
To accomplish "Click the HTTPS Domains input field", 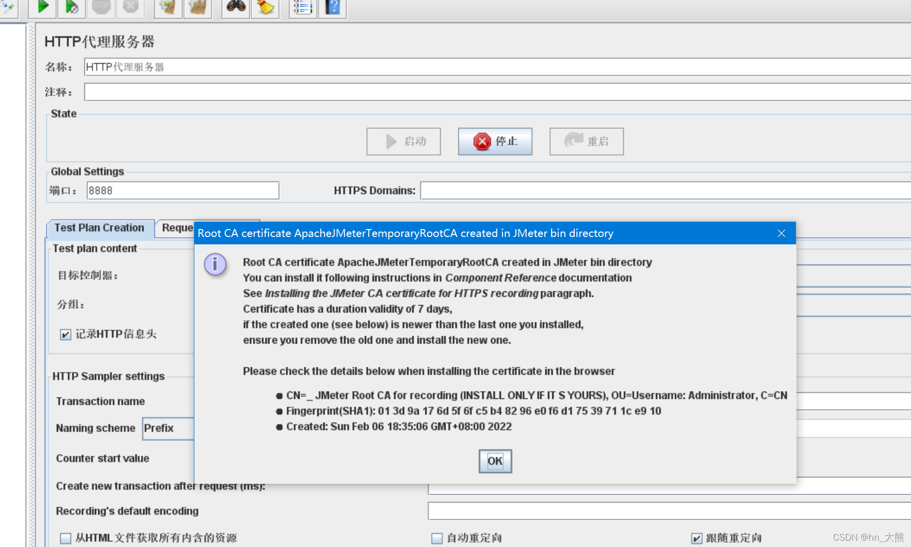I will tap(666, 191).
